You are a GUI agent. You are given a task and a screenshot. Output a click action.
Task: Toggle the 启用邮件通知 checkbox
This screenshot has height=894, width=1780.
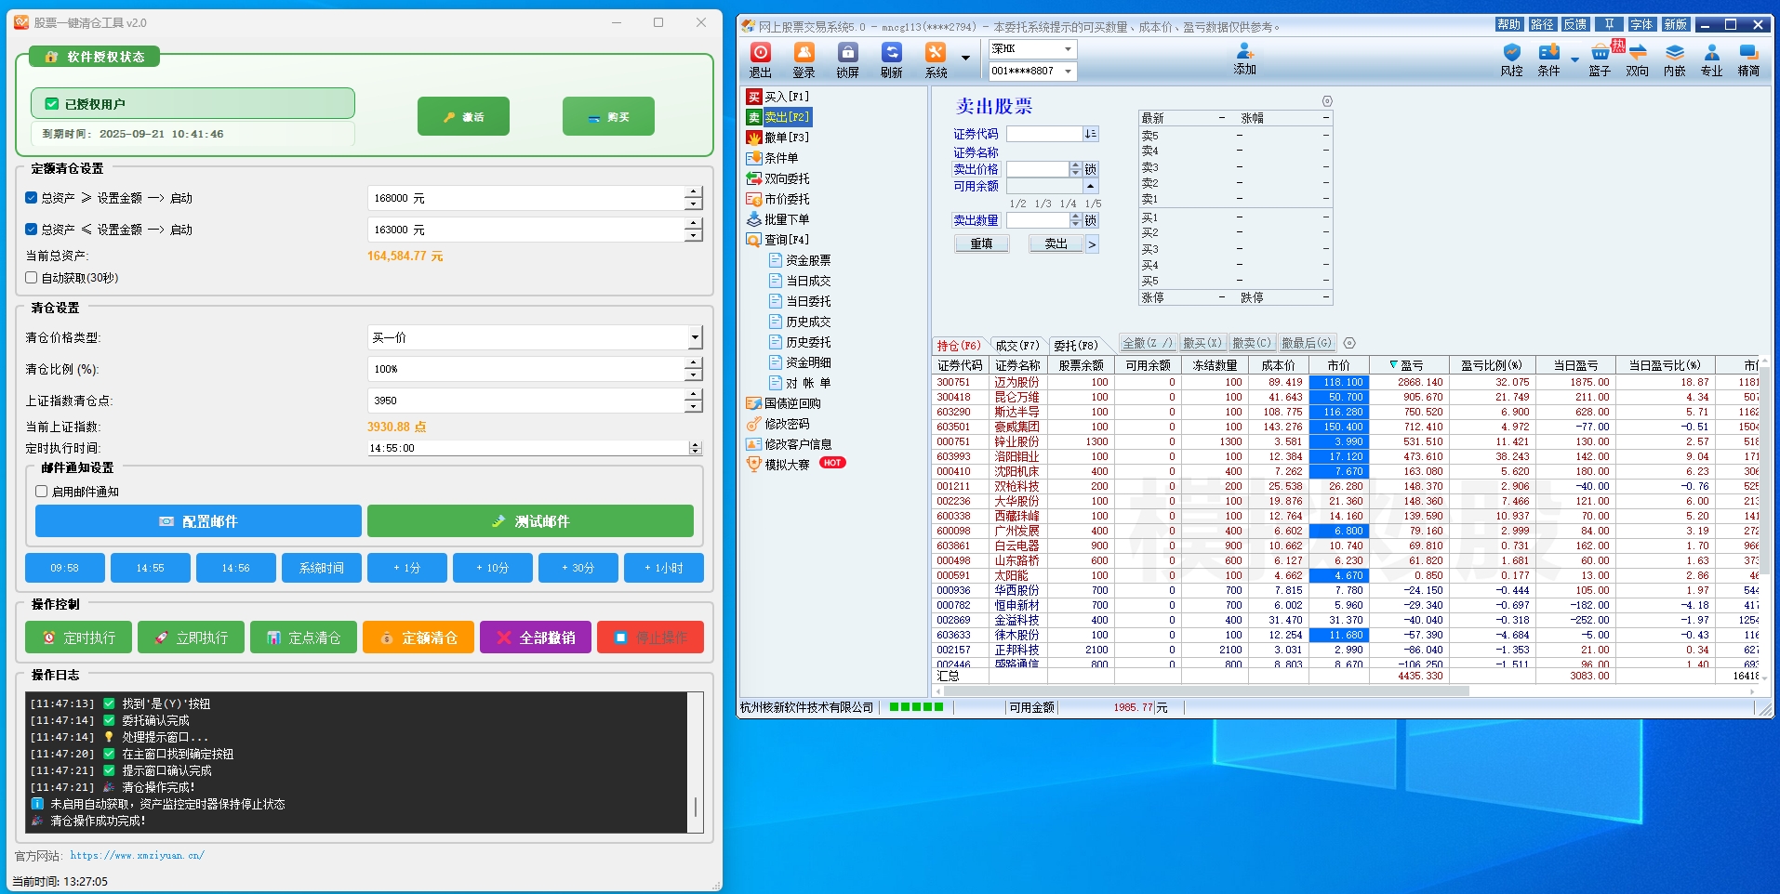pyautogui.click(x=42, y=492)
